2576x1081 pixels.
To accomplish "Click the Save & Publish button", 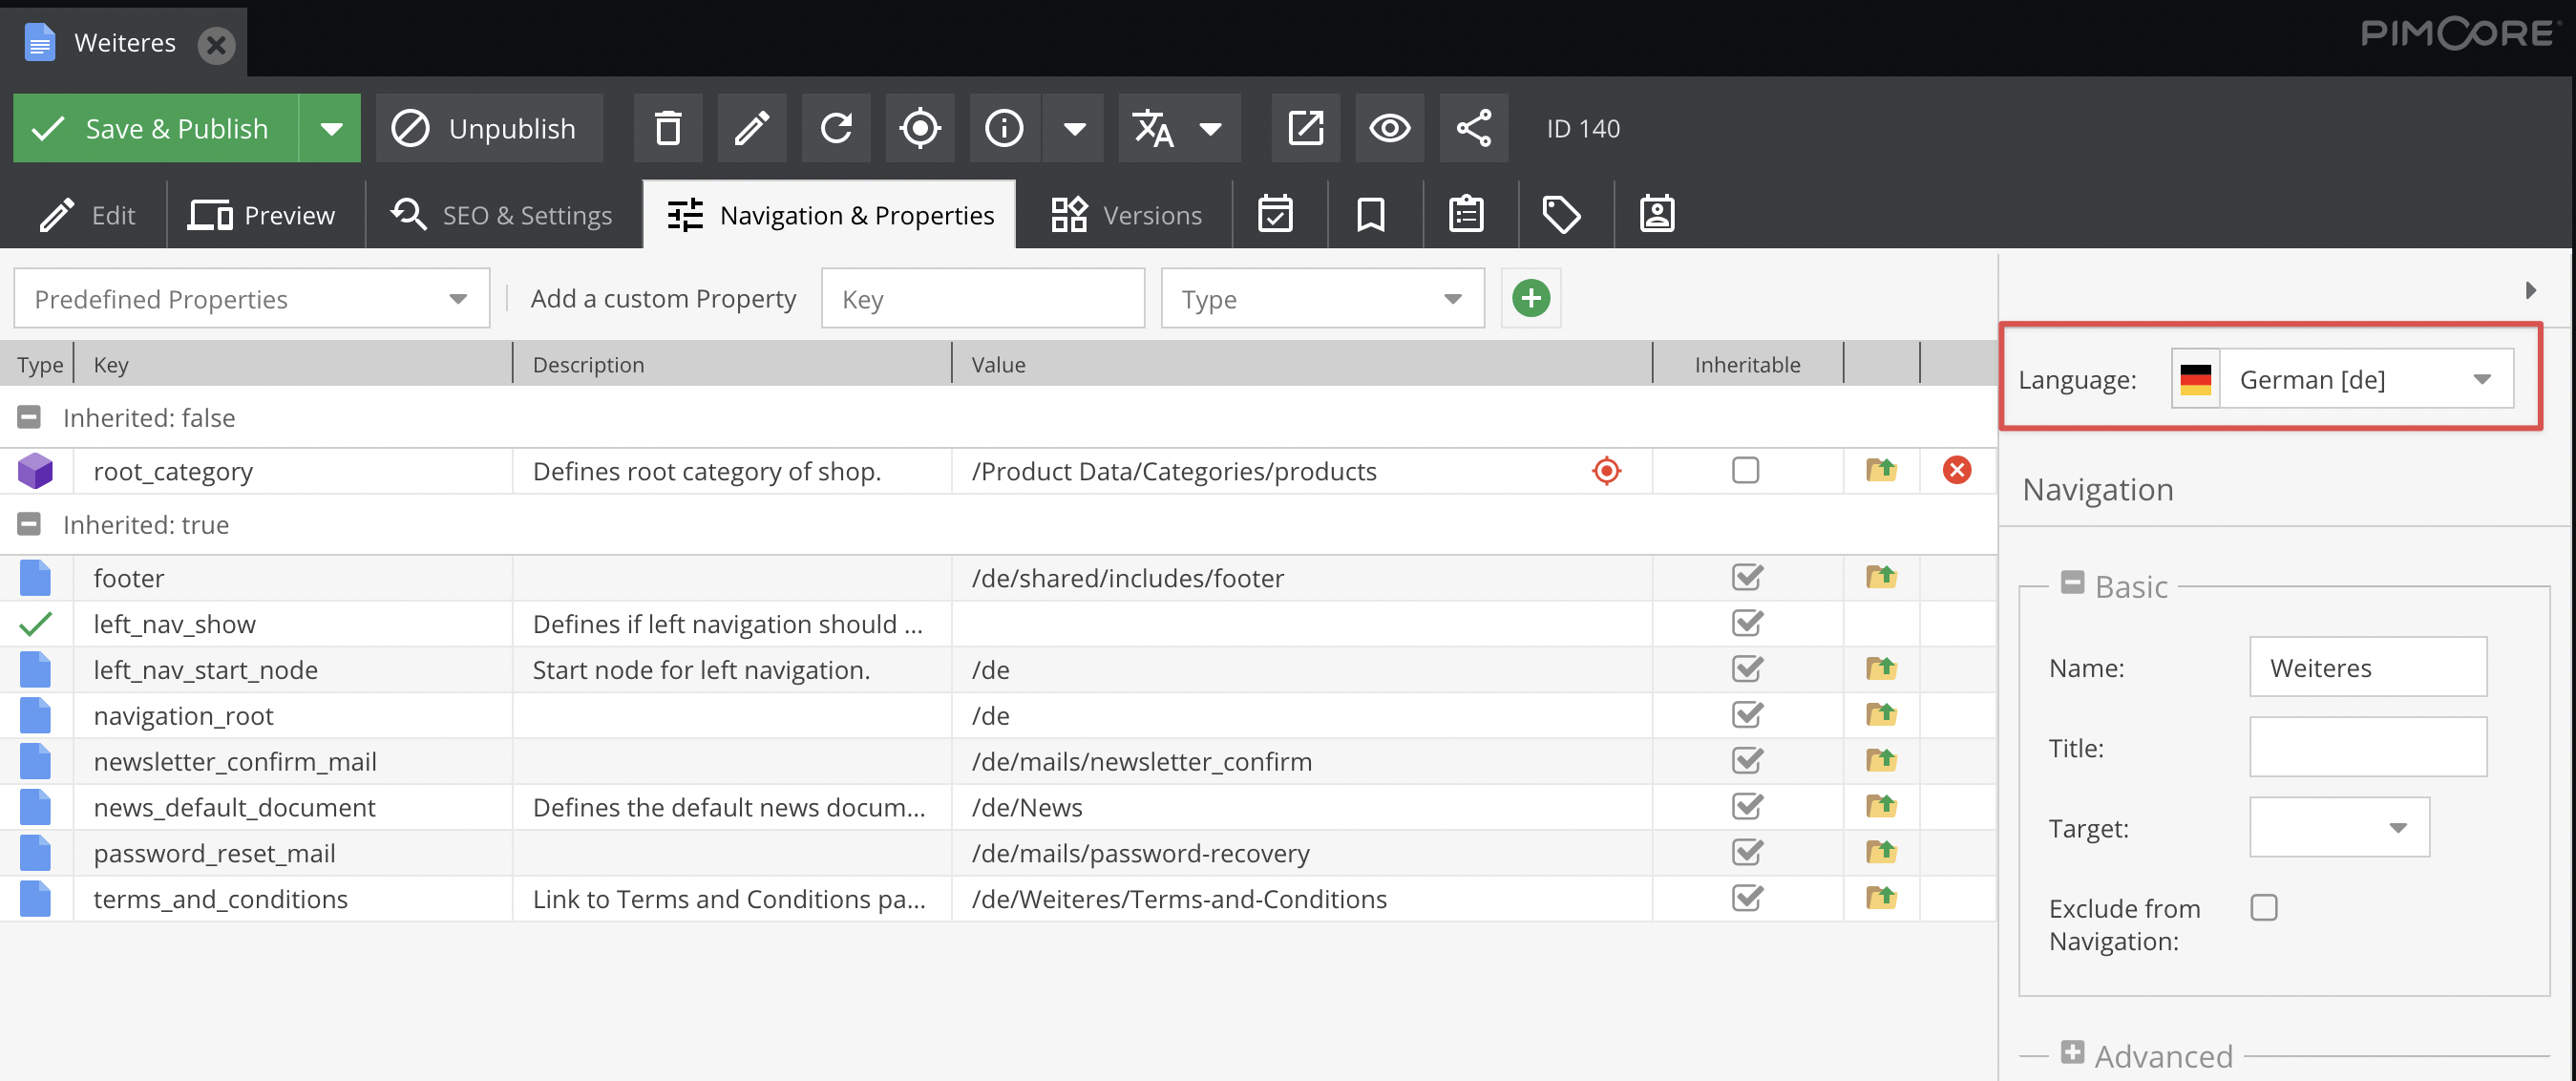I will 155,128.
